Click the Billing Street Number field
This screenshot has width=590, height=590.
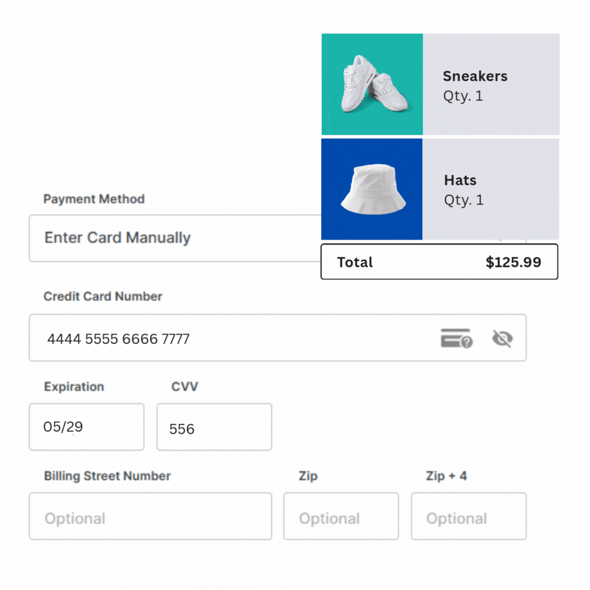tap(150, 516)
